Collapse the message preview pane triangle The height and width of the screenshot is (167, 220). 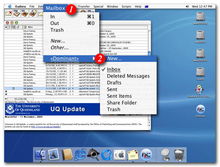click(x=6, y=99)
